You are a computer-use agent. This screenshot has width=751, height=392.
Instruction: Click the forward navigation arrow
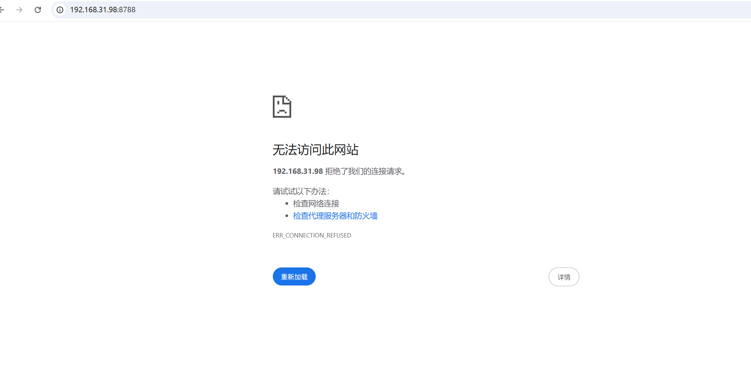click(19, 10)
